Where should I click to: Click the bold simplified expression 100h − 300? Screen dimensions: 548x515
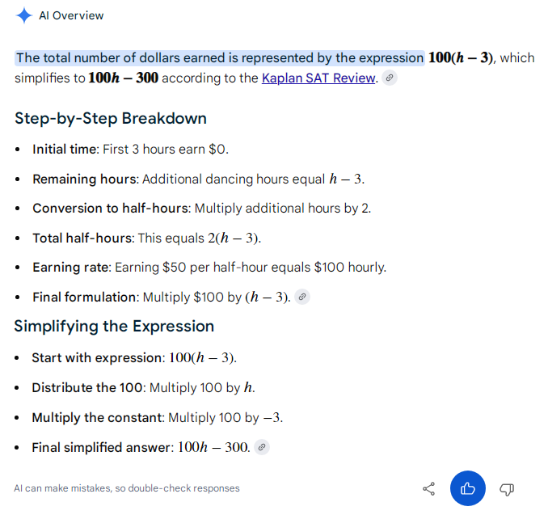pyautogui.click(x=123, y=78)
